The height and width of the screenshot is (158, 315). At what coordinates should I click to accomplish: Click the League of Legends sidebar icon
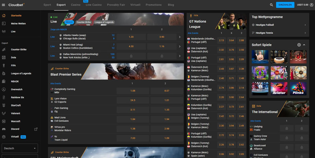4,73
